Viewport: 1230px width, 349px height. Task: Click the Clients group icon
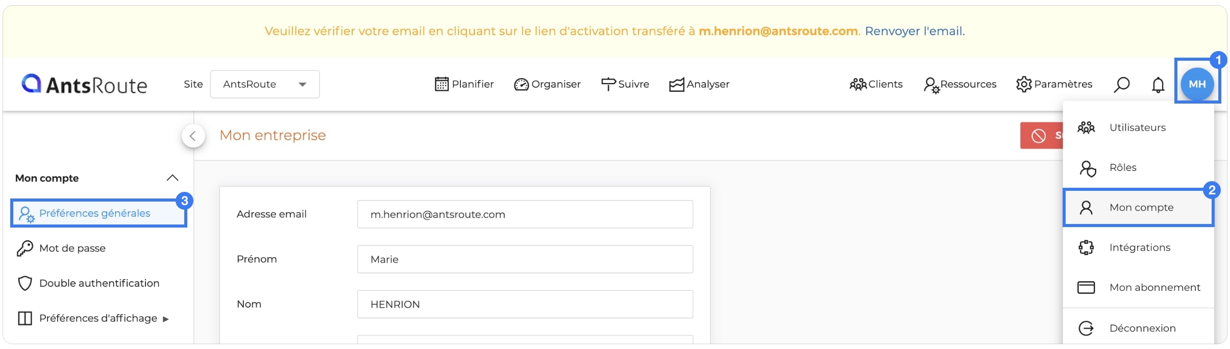point(858,85)
